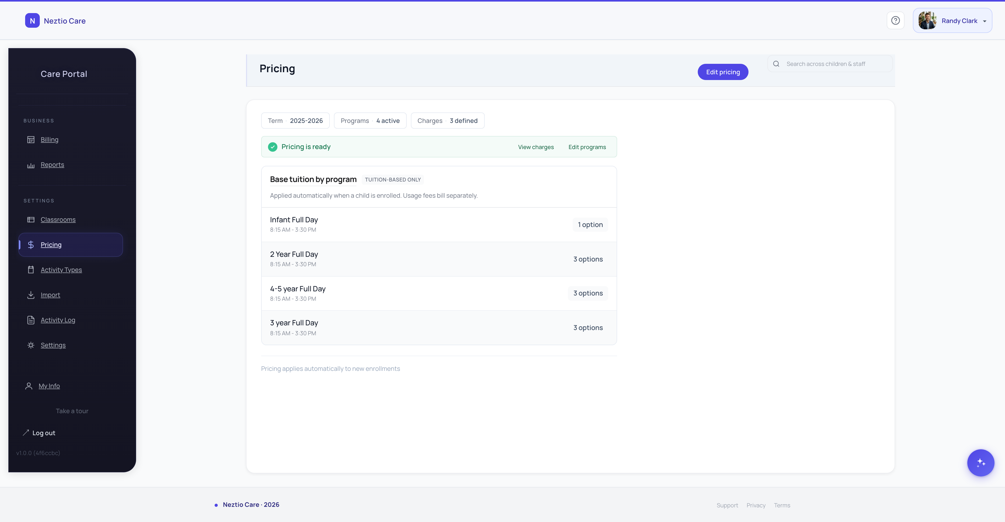
Task: Select the Charges 3 defined chip
Action: pos(448,121)
